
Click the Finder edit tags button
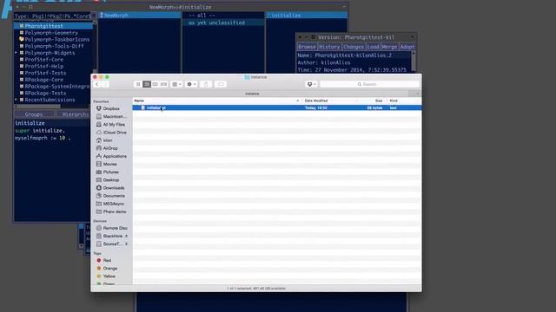tap(221, 84)
